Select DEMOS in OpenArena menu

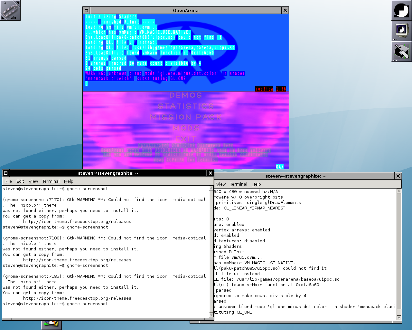pyautogui.click(x=186, y=95)
